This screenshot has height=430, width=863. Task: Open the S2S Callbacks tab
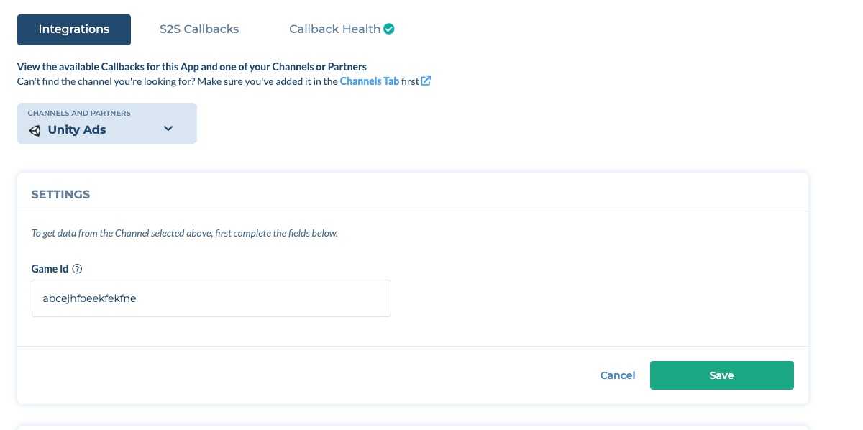pyautogui.click(x=199, y=29)
